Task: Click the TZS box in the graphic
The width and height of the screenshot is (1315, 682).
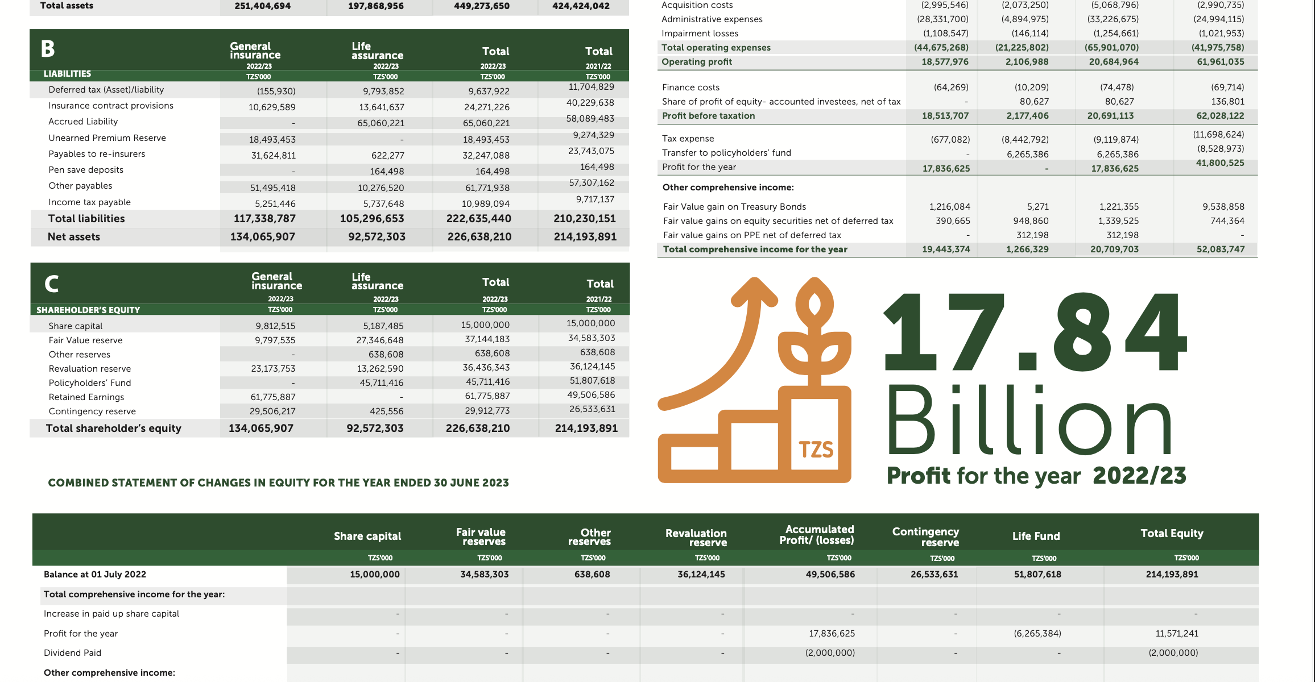Action: pyautogui.click(x=816, y=449)
